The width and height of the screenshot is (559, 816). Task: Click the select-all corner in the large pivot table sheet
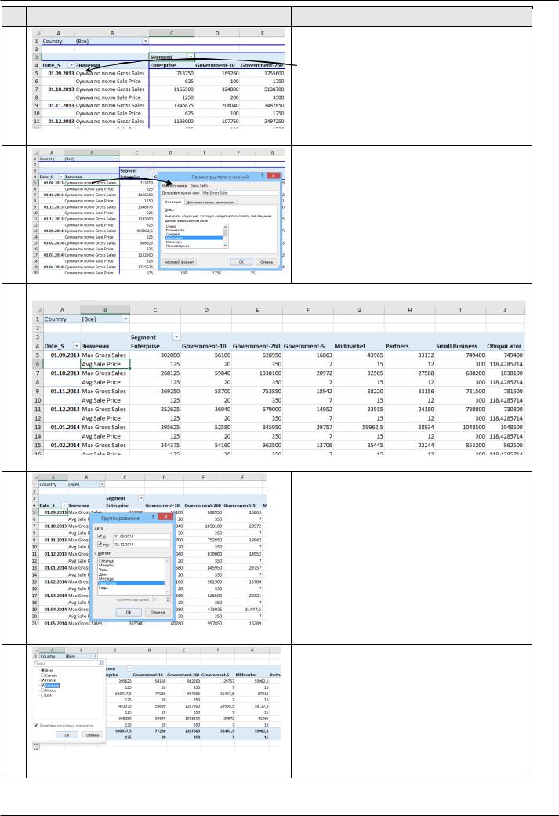pyautogui.click(x=38, y=310)
